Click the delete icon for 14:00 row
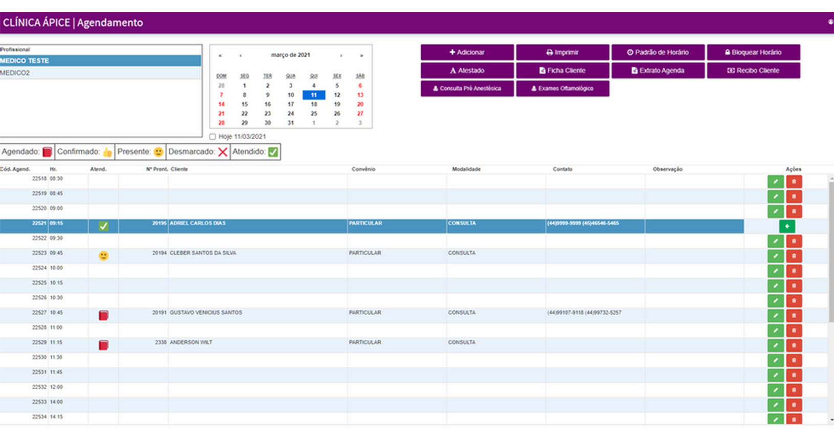 tap(794, 405)
